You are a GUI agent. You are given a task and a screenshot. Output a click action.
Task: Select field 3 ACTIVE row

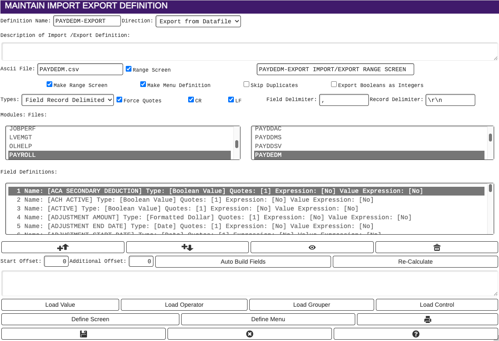click(246, 209)
